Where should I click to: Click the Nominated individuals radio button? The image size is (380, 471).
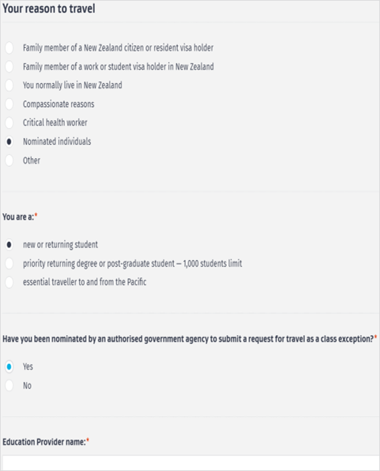click(x=9, y=141)
